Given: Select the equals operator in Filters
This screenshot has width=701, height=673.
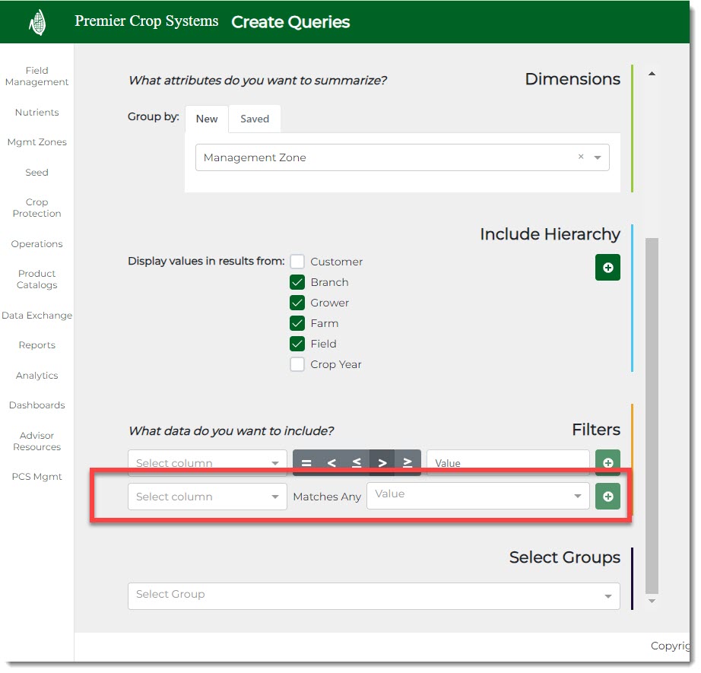Looking at the screenshot, I should click(x=306, y=462).
